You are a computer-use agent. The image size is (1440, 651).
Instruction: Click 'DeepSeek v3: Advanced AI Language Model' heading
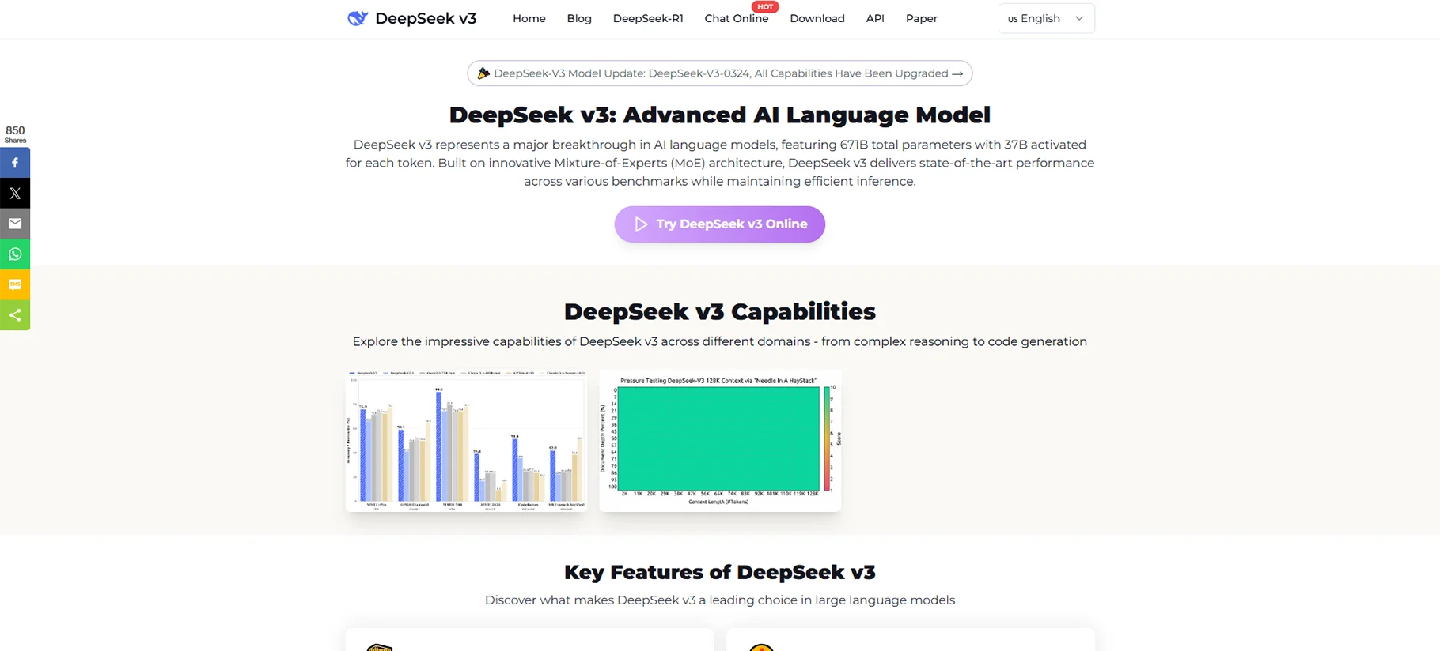pyautogui.click(x=720, y=115)
